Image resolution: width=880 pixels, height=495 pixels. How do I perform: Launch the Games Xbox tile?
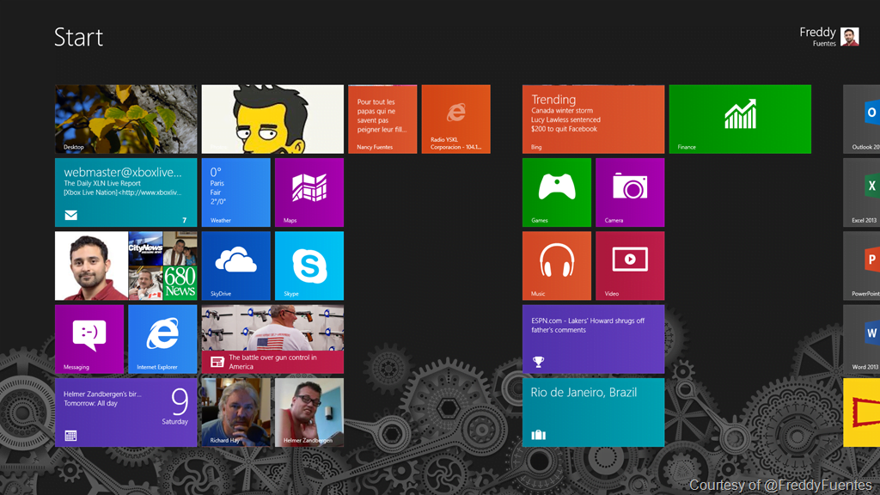(556, 192)
